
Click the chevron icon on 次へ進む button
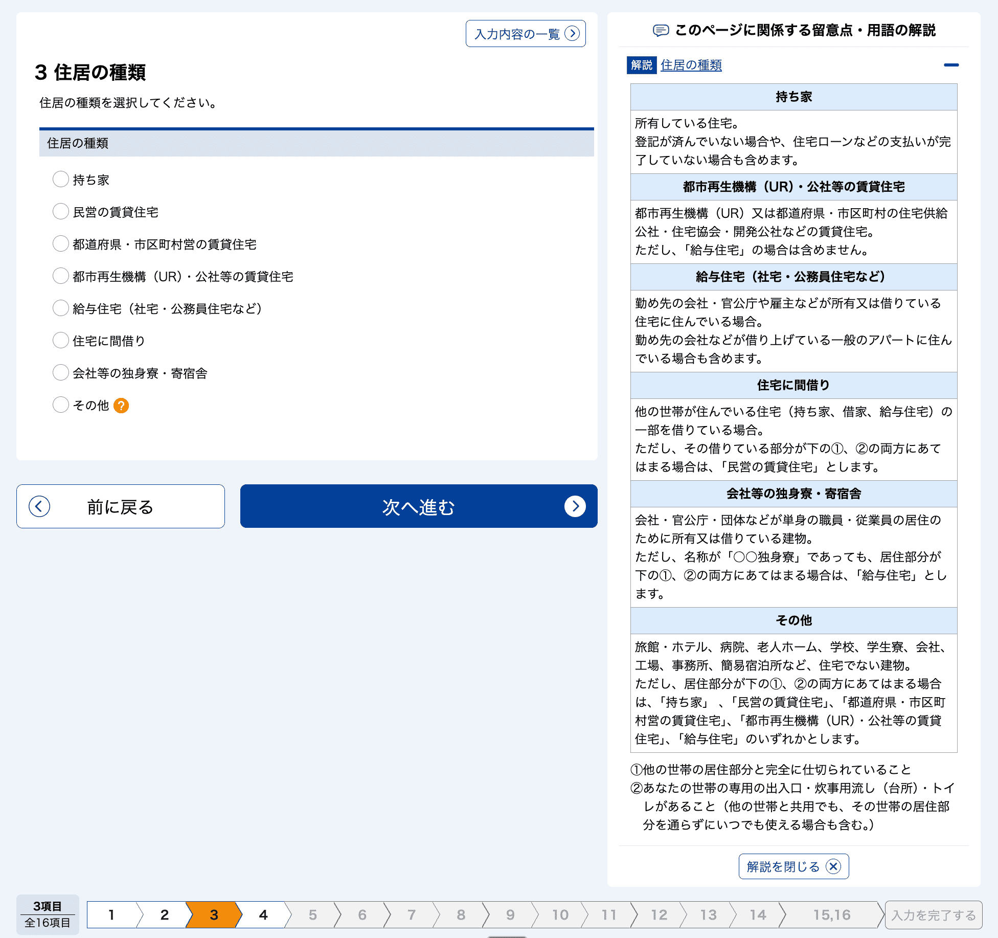577,506
